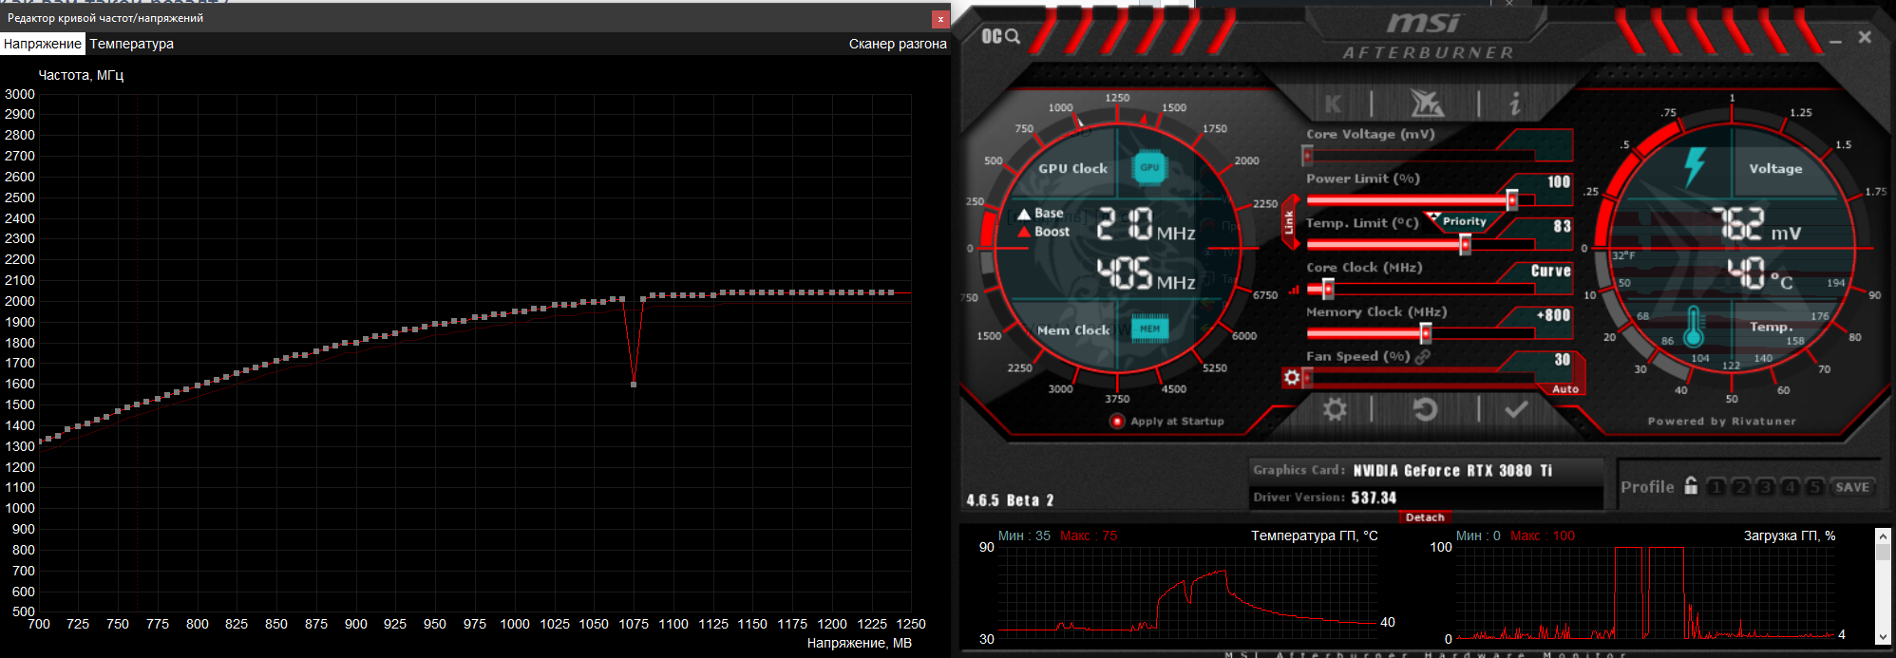
Task: Adjust the Core Voltage slider handle
Action: (x=1308, y=155)
